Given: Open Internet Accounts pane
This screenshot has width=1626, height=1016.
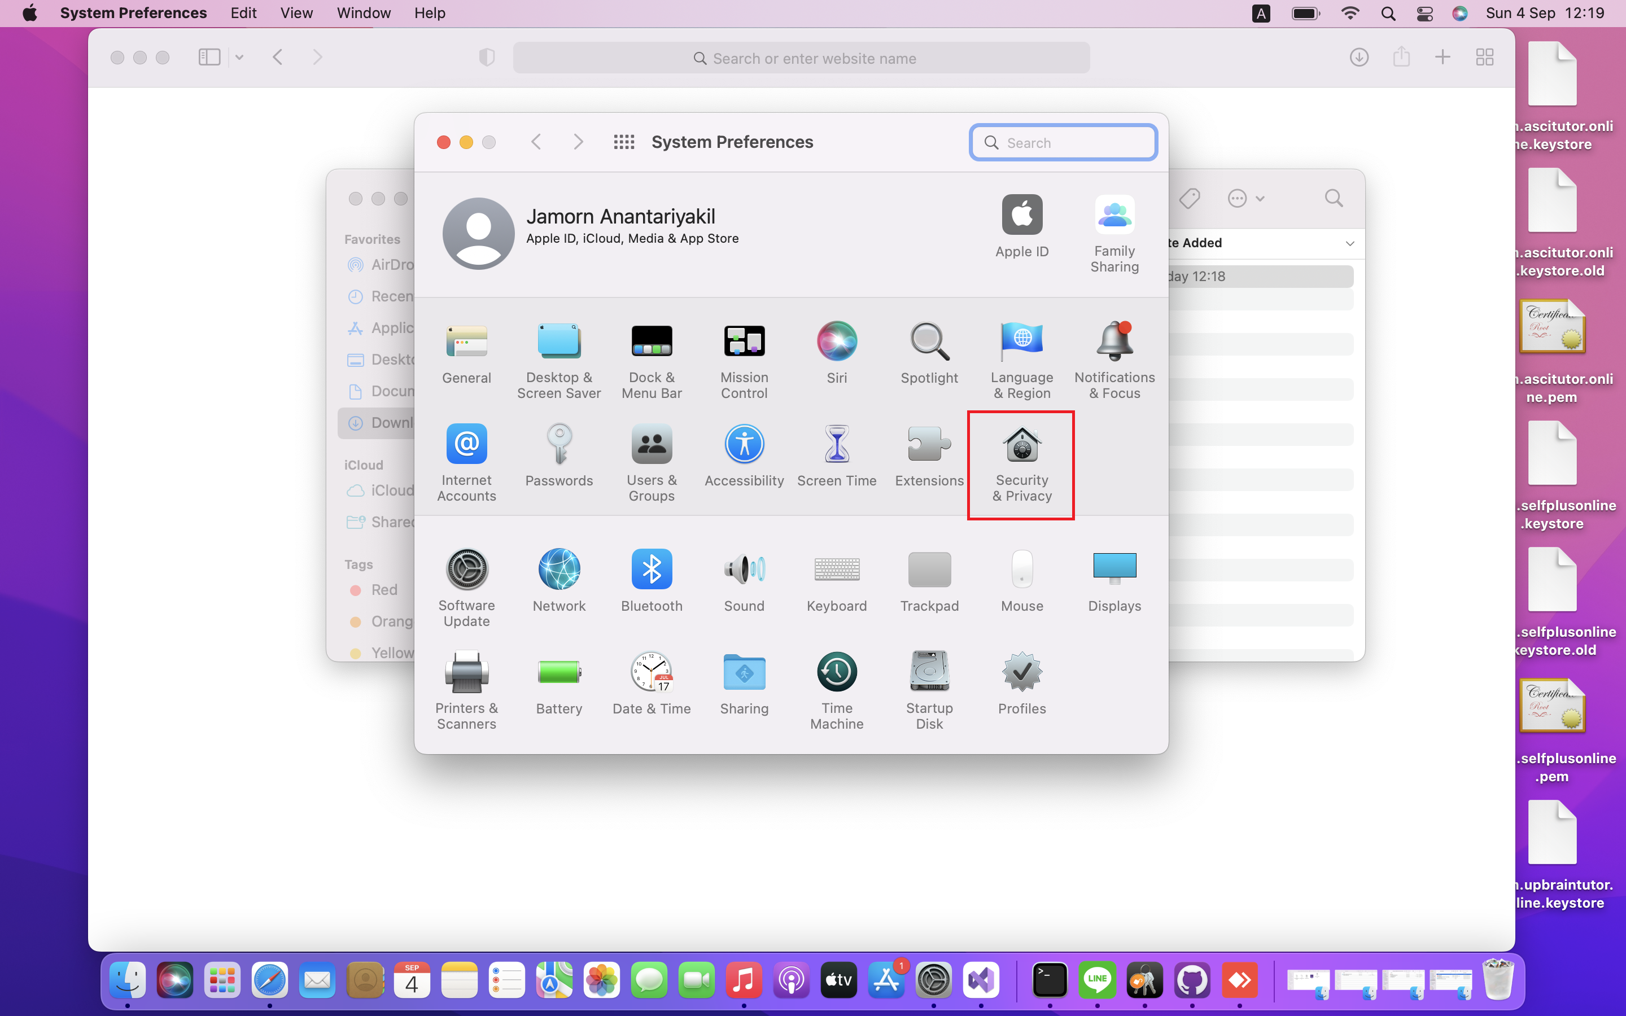Looking at the screenshot, I should coord(466,463).
